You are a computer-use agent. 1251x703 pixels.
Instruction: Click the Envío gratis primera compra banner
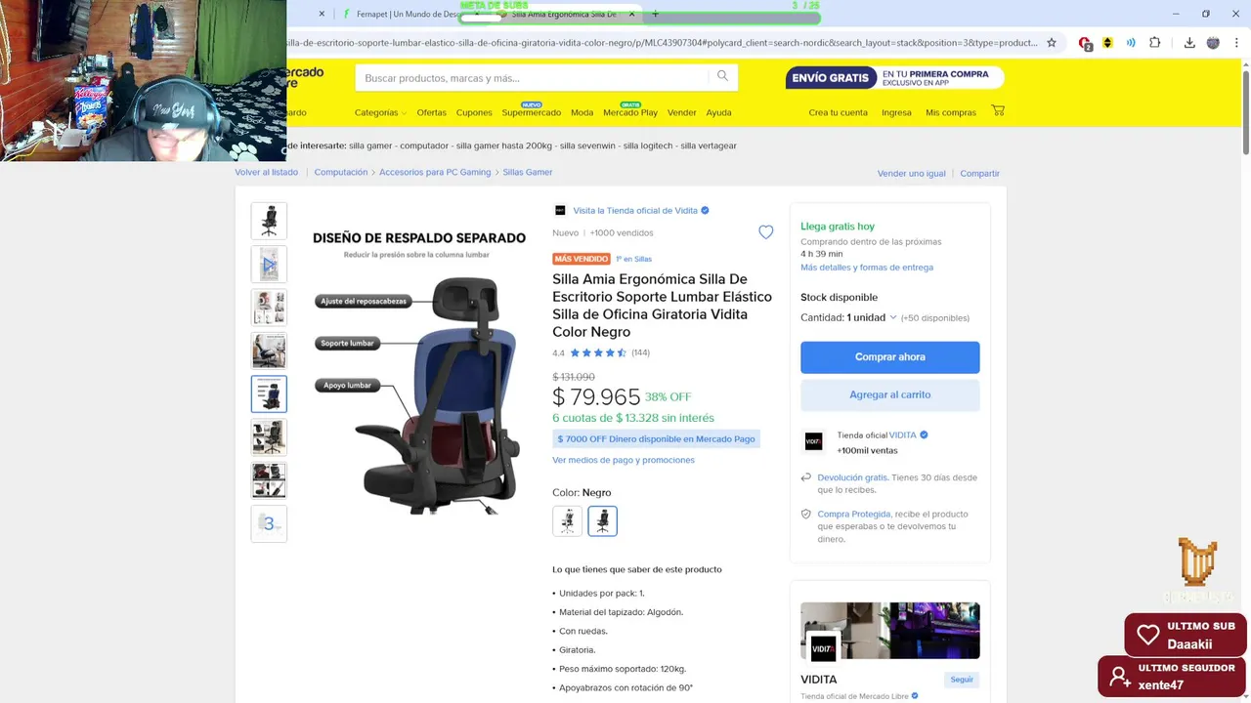894,77
